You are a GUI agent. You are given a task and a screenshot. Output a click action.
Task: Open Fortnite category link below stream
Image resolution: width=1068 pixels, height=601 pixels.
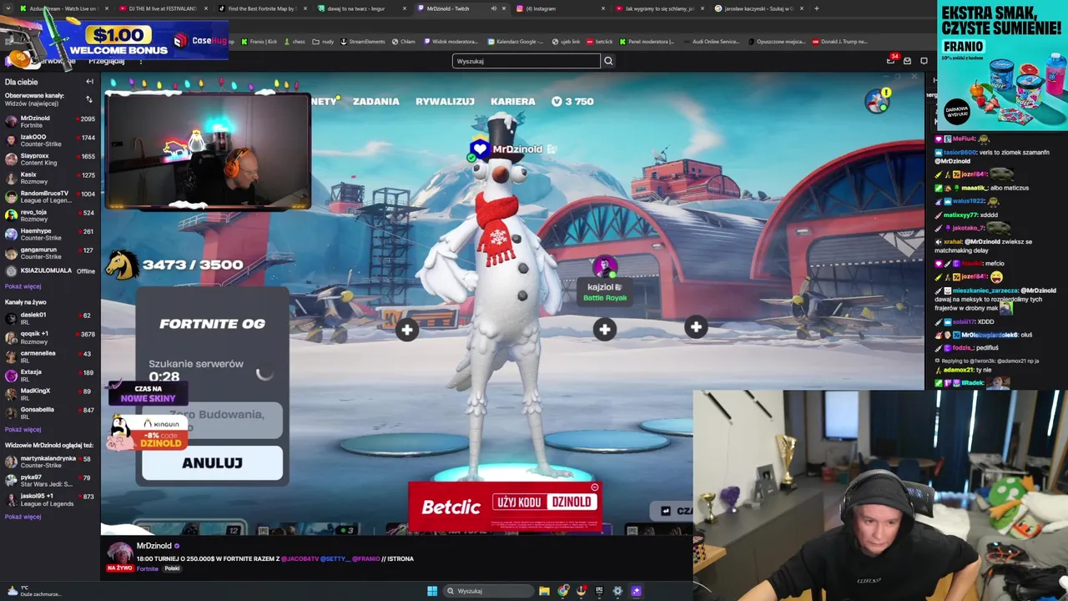pyautogui.click(x=148, y=568)
